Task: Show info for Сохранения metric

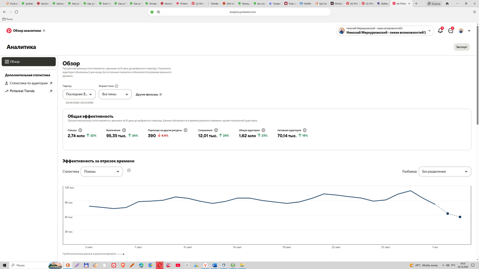Action: (216, 130)
